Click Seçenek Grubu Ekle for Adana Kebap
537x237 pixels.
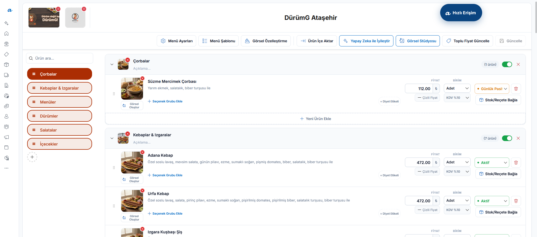165,175
